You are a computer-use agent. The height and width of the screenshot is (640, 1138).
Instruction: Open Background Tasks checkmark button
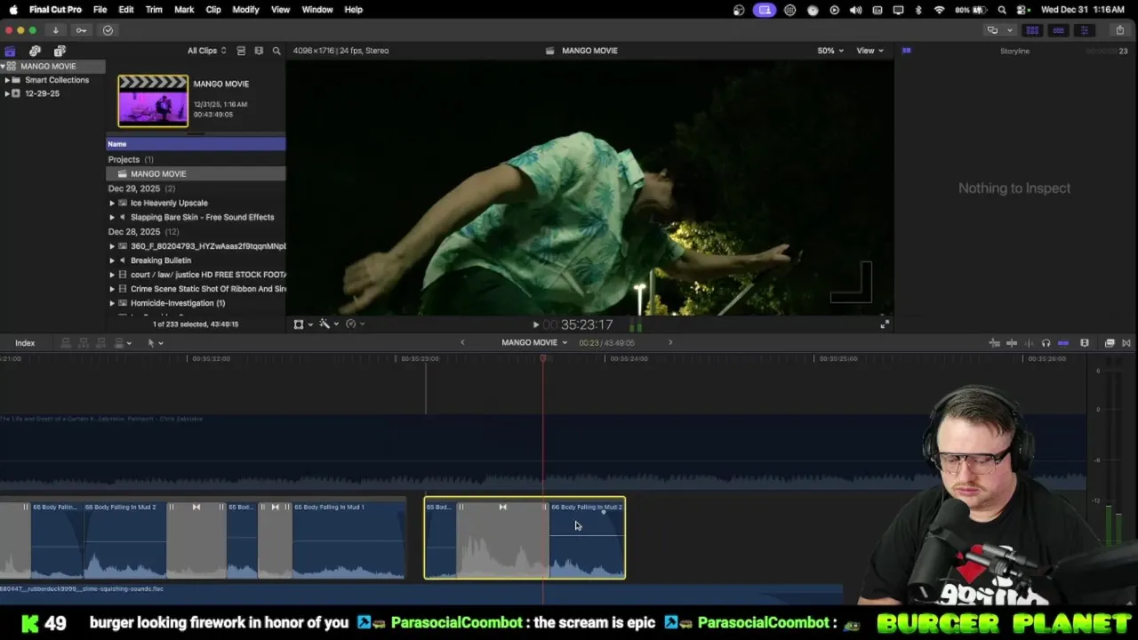[108, 30]
